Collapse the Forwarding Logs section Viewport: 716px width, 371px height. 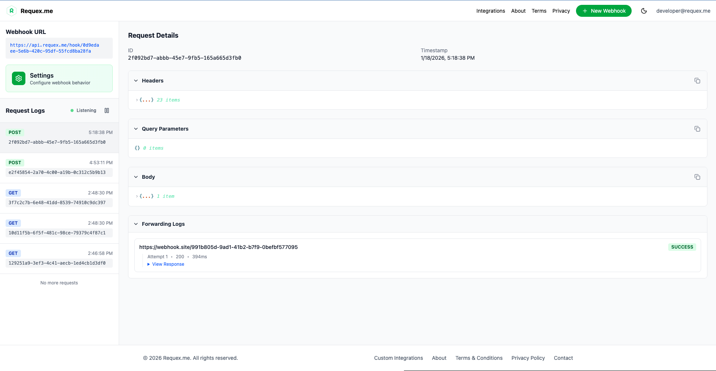(x=136, y=224)
